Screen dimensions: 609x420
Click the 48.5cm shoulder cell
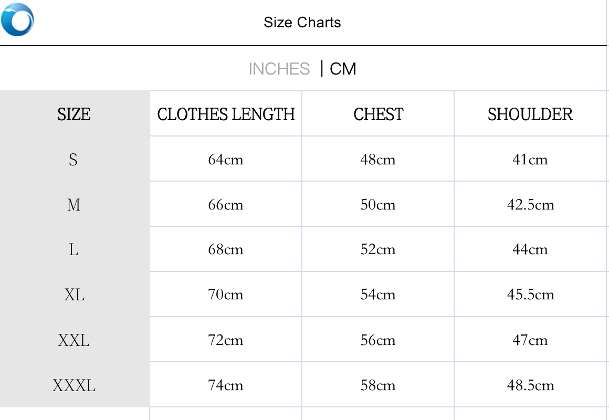pyautogui.click(x=530, y=386)
